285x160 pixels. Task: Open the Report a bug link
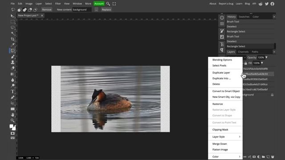point(226,4)
